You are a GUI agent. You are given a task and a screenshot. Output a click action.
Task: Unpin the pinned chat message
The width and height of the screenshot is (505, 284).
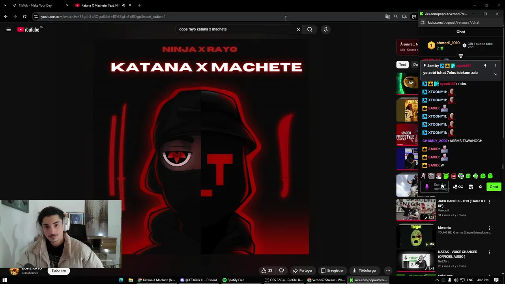[485, 66]
